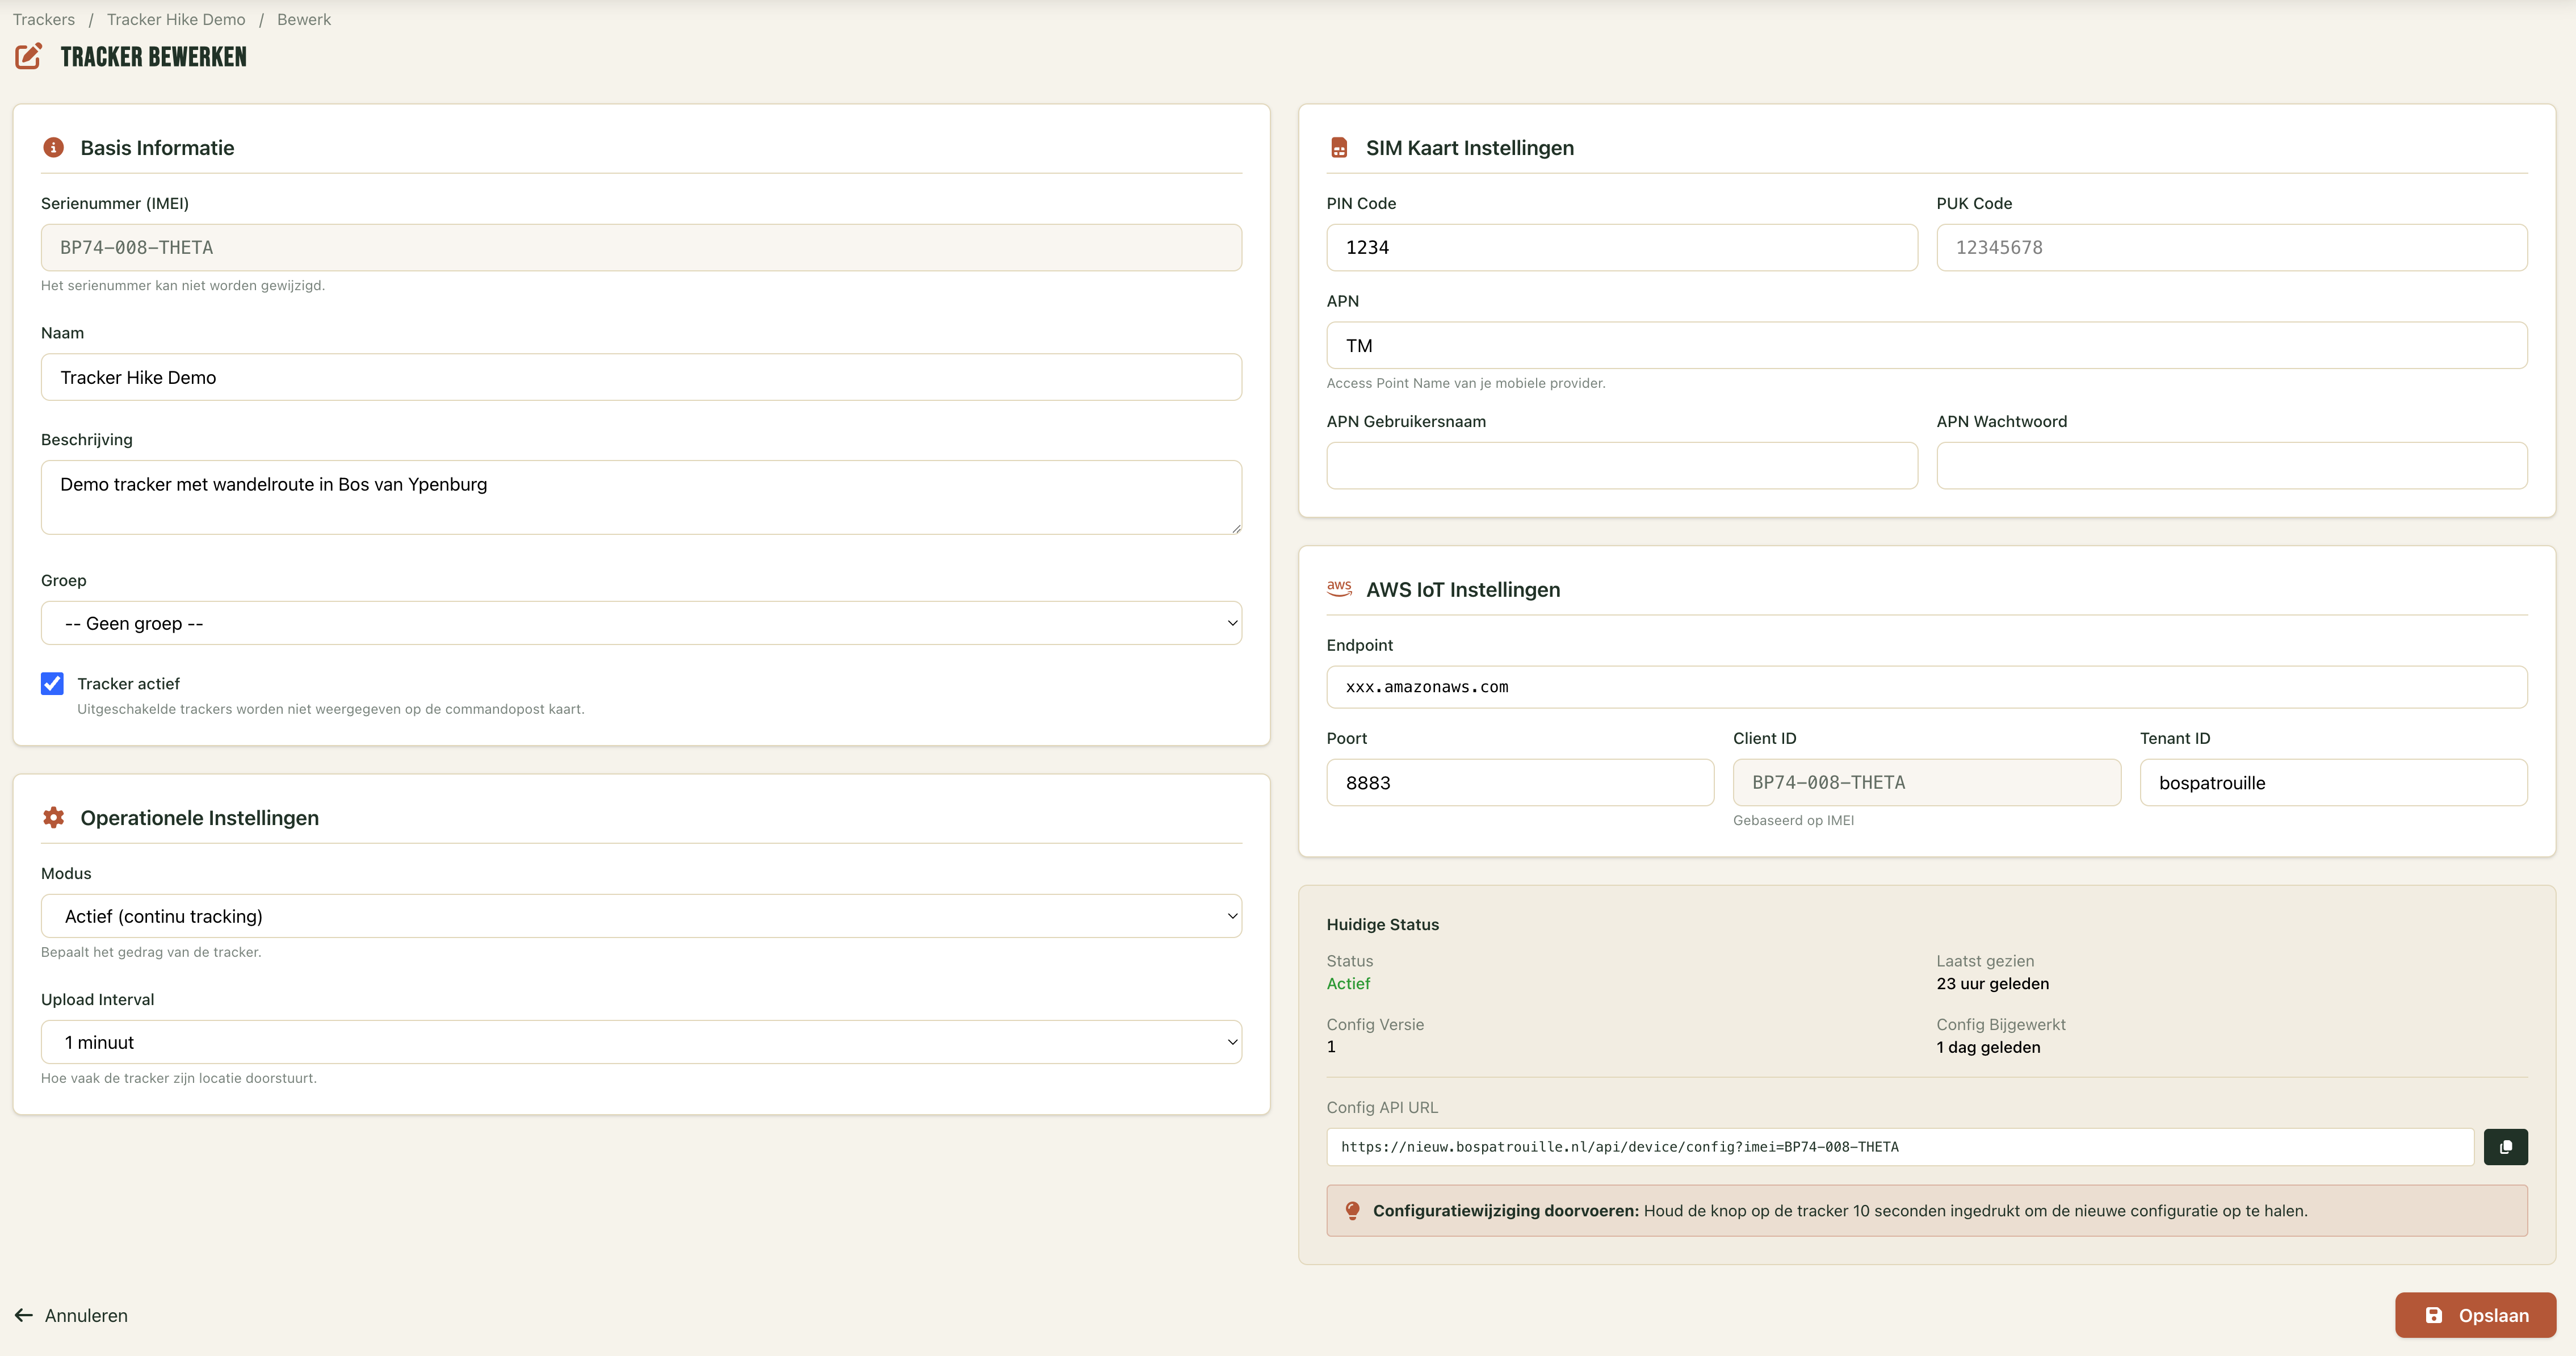Click the Beschrijving textarea resize handle

(1236, 528)
